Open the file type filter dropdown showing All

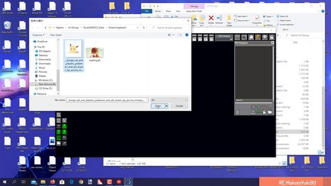169,100
